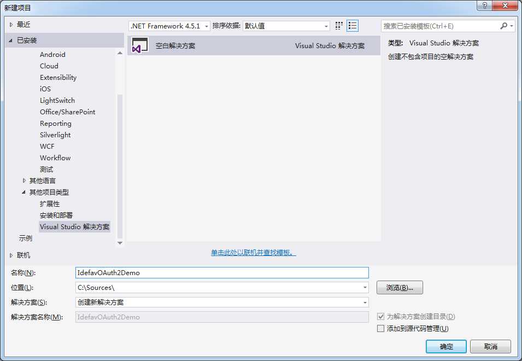Image resolution: width=522 pixels, height=361 pixels.
Task: Click the blank solution template icon
Action: [x=140, y=45]
